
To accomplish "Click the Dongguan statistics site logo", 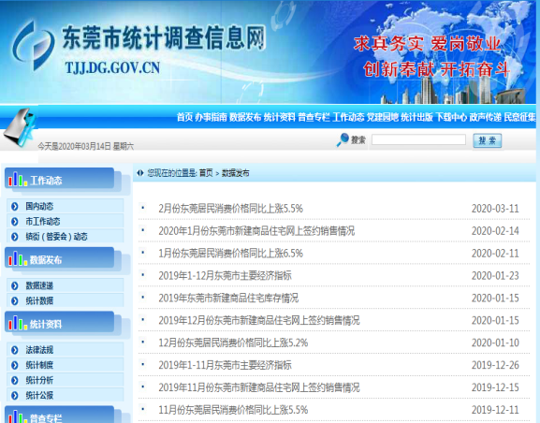I will (x=34, y=45).
